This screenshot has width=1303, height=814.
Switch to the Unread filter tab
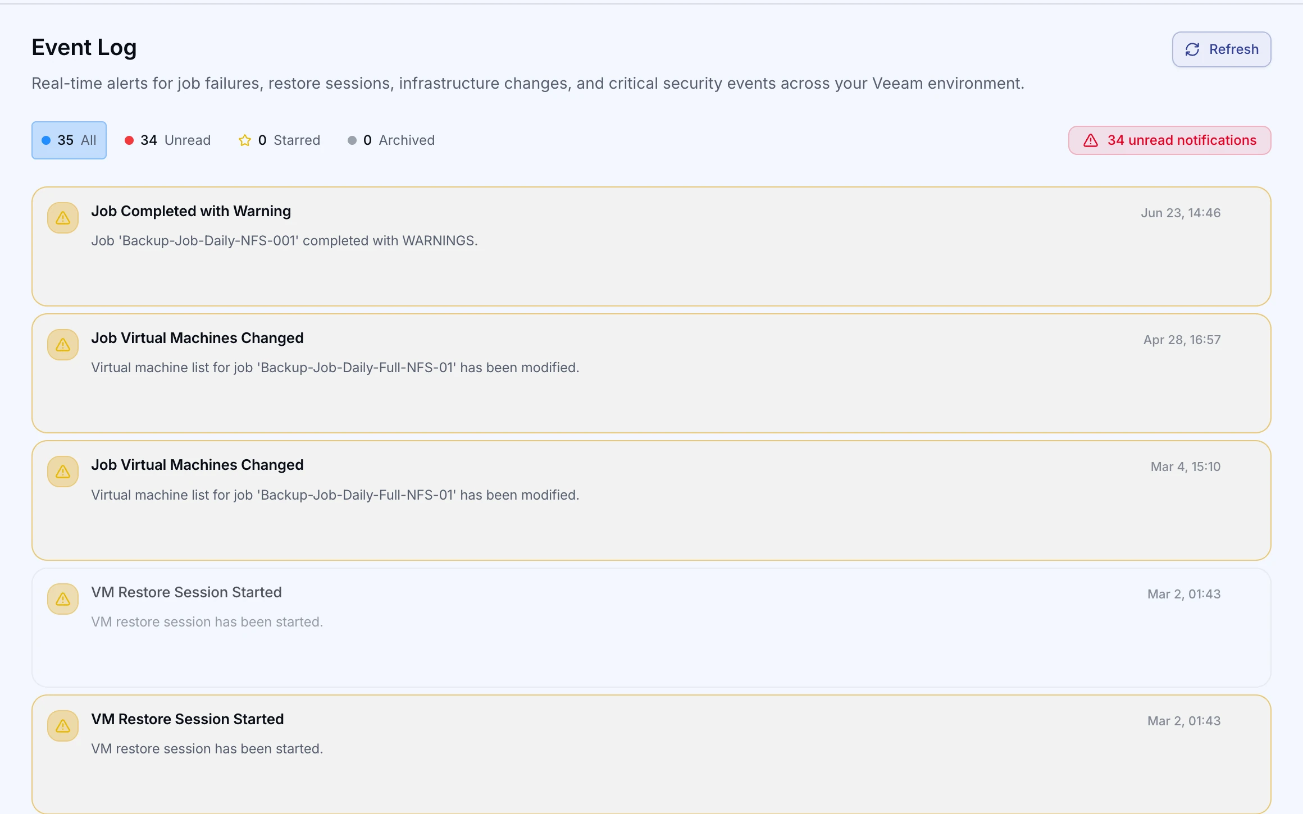(x=167, y=140)
